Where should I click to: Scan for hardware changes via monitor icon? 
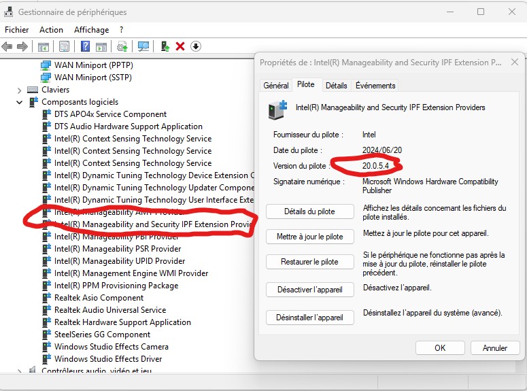point(143,46)
